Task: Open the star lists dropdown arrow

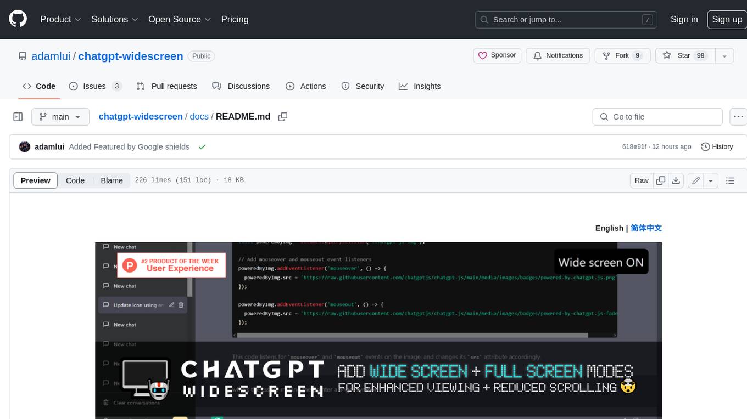Action: 724,55
